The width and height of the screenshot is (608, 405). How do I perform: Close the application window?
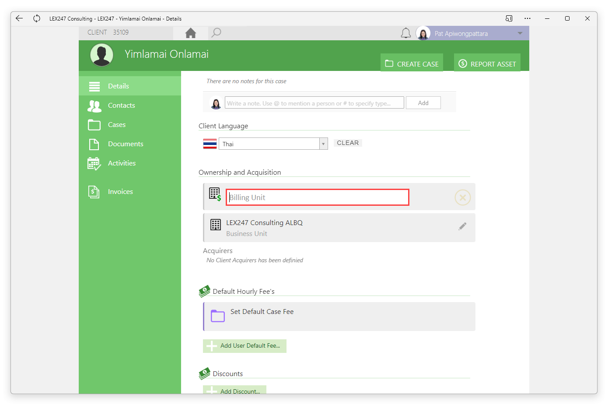point(587,18)
